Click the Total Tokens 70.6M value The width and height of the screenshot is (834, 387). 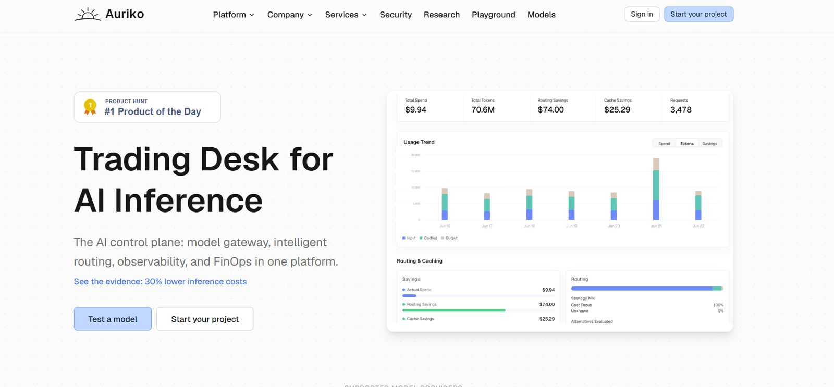pos(483,109)
